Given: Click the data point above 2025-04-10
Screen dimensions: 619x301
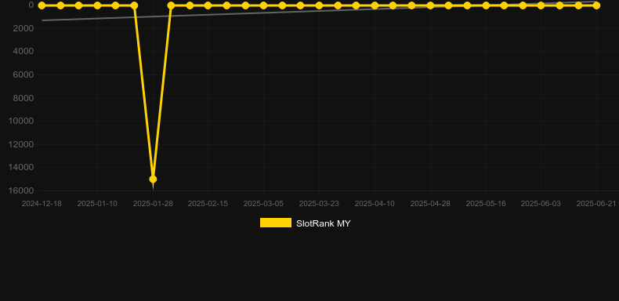Looking at the screenshot, I should pyautogui.click(x=375, y=5).
